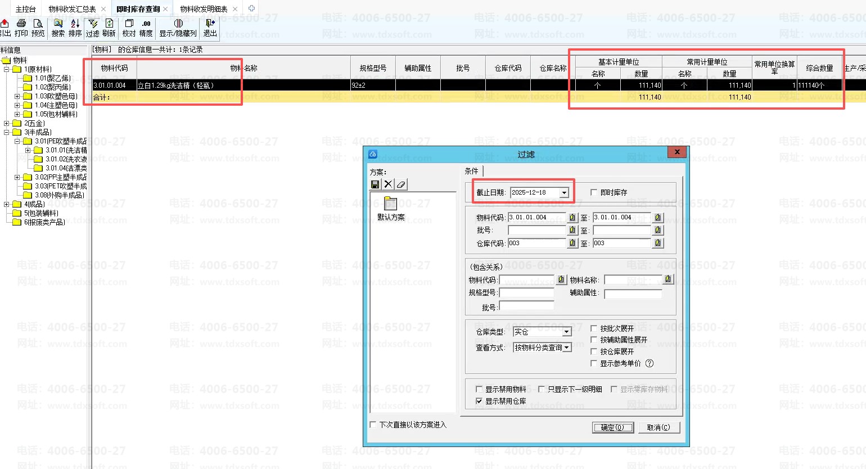Open 预览 (Preview) from the toolbar
The image size is (866, 469).
click(x=38, y=24)
